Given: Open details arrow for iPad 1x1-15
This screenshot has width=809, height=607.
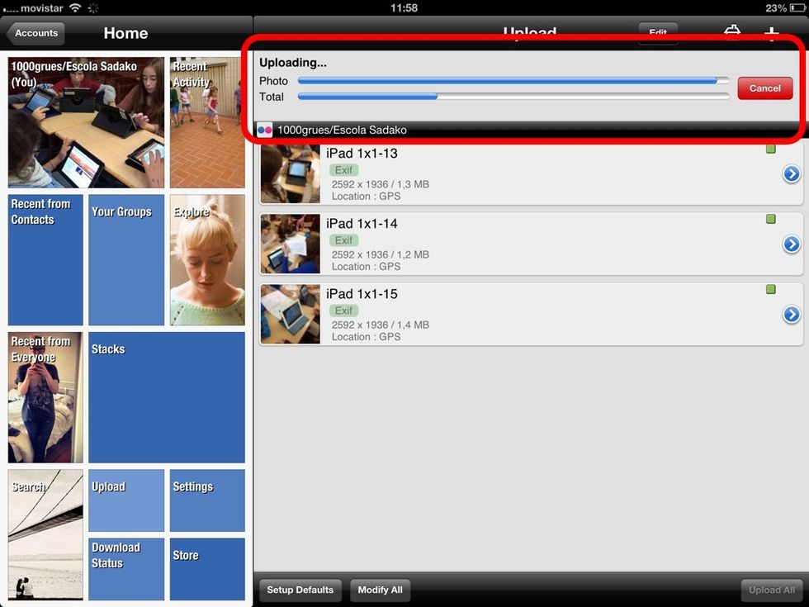Looking at the screenshot, I should click(791, 315).
